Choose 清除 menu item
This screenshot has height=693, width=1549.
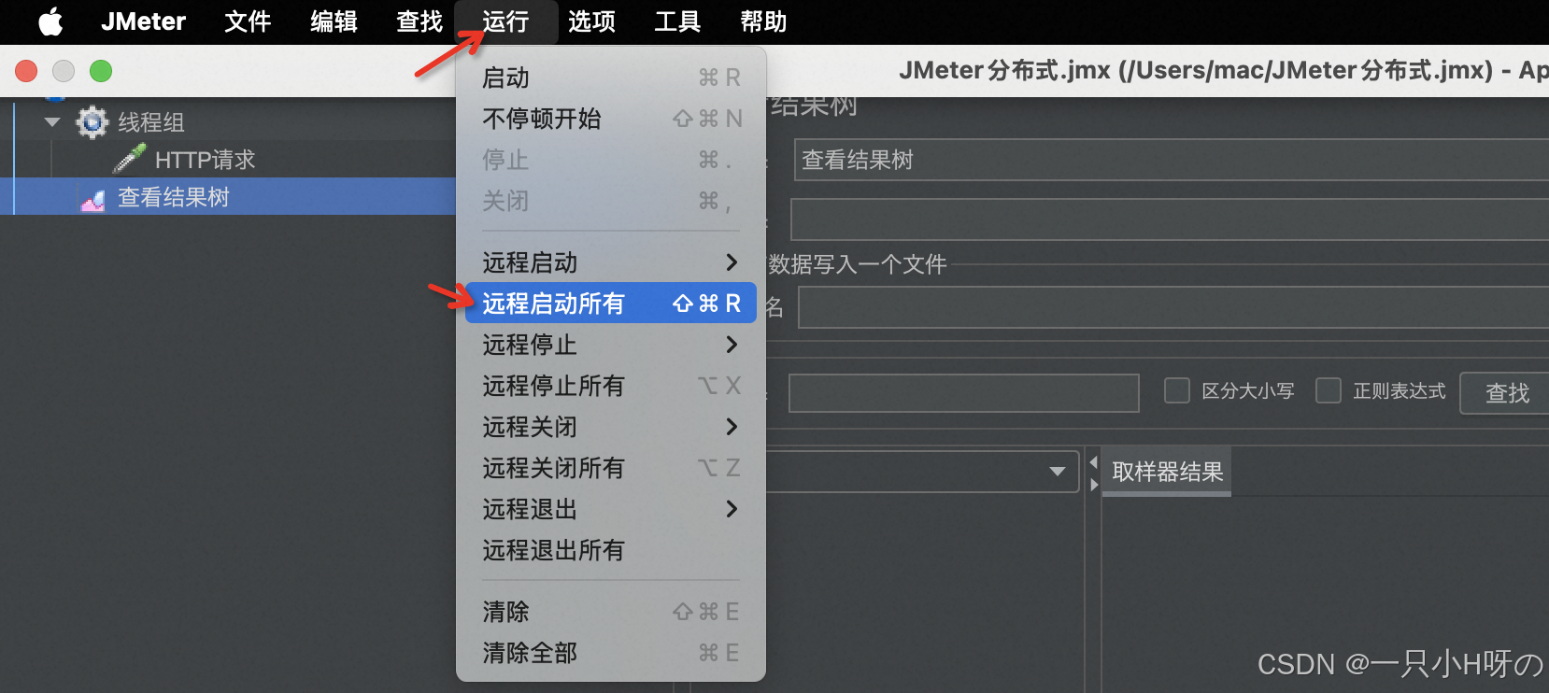611,612
